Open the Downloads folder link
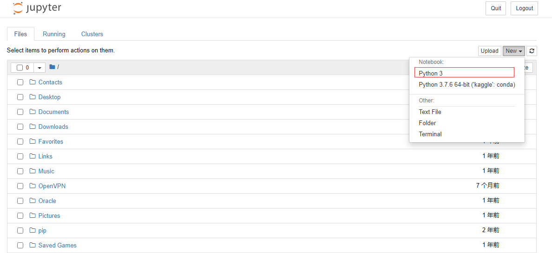The width and height of the screenshot is (552, 253). (53, 126)
